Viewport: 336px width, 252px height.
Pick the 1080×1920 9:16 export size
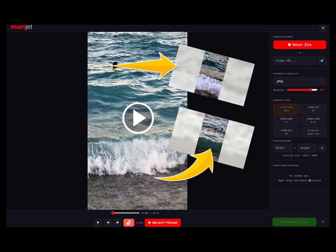(313, 120)
